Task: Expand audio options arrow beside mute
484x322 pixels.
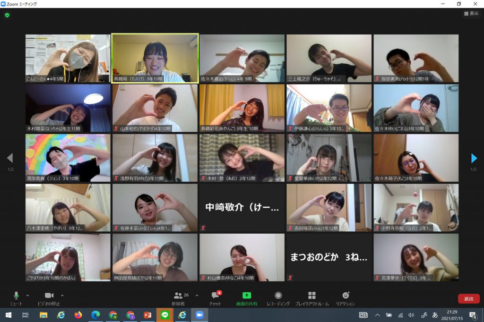Action: click(27, 296)
